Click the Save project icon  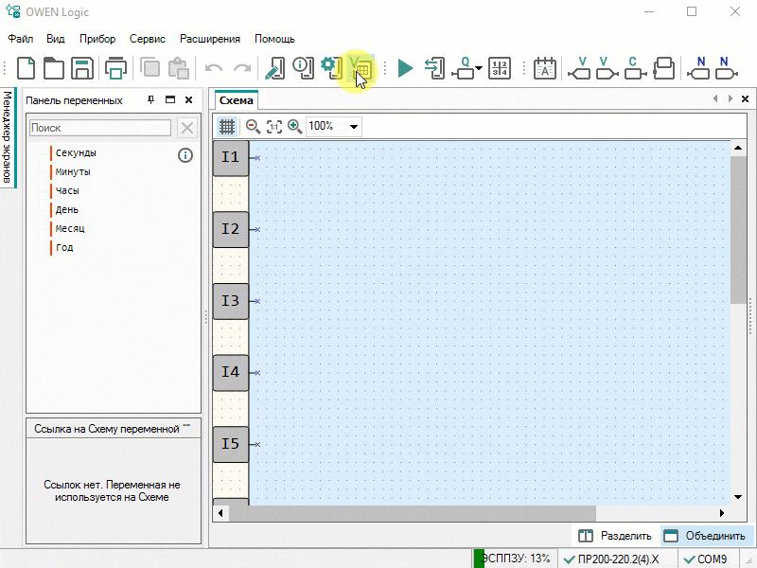(x=82, y=68)
